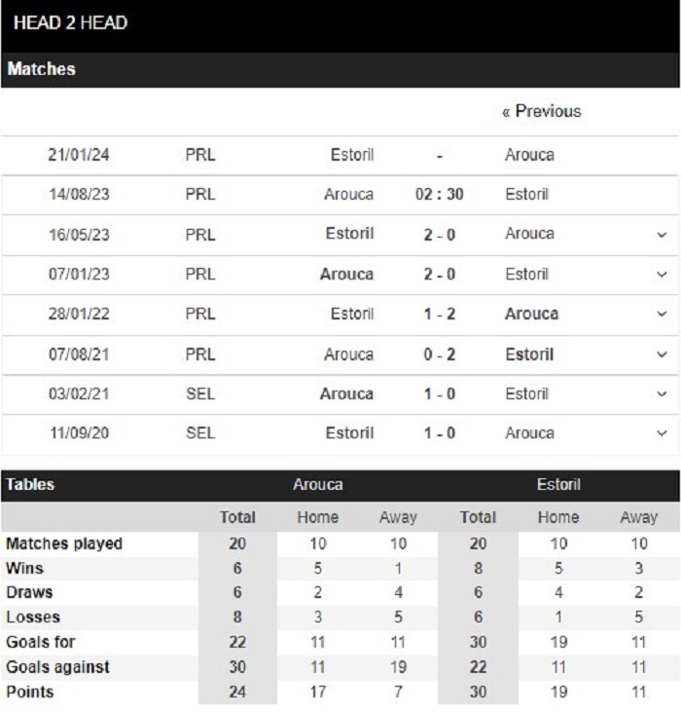Screen dimensions: 681x712
Task: Go to Previous matches link
Action: pos(541,111)
